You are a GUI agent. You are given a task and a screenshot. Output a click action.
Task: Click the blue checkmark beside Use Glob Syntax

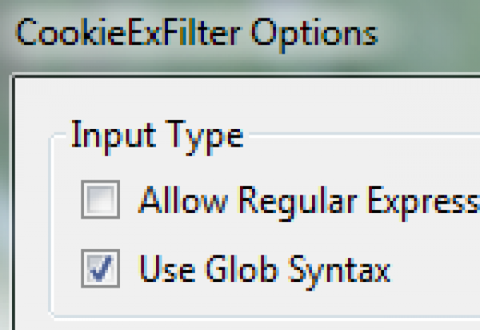click(x=100, y=268)
